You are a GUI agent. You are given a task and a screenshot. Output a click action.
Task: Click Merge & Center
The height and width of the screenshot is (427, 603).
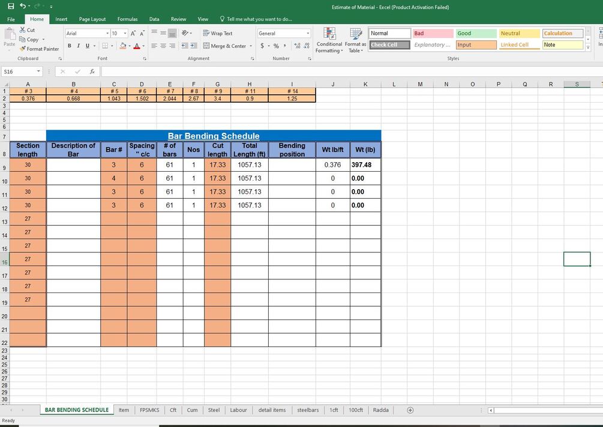point(224,46)
